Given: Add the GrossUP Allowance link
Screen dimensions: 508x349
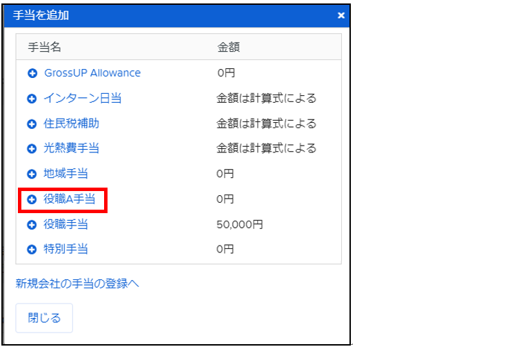Looking at the screenshot, I should [x=92, y=73].
